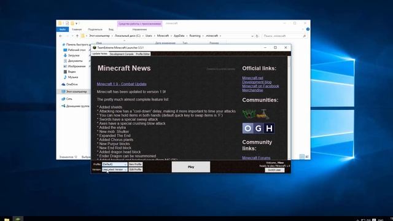
Task: Click the Explorer back arrow
Action: (61, 36)
